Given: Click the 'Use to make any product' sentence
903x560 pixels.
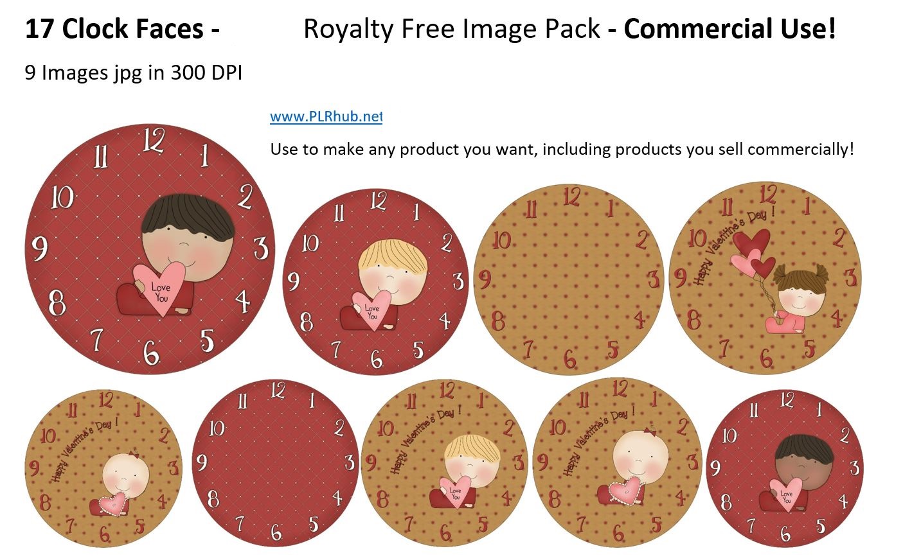Looking at the screenshot, I should pyautogui.click(x=562, y=149).
